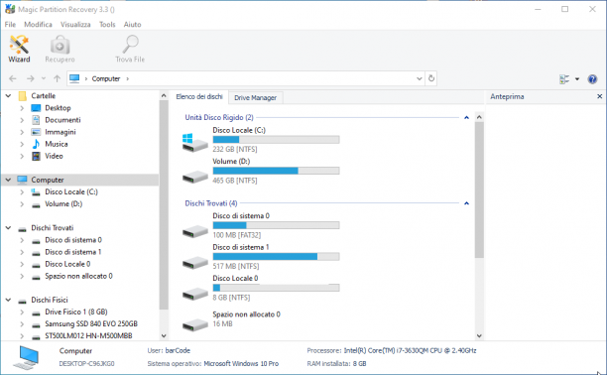Screen dimensions: 607x375
Task: Expand the address bar history dropdown
Action: click(x=420, y=78)
